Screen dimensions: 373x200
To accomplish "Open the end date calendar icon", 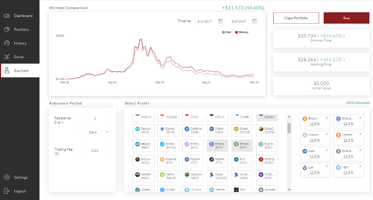I will point(254,21).
